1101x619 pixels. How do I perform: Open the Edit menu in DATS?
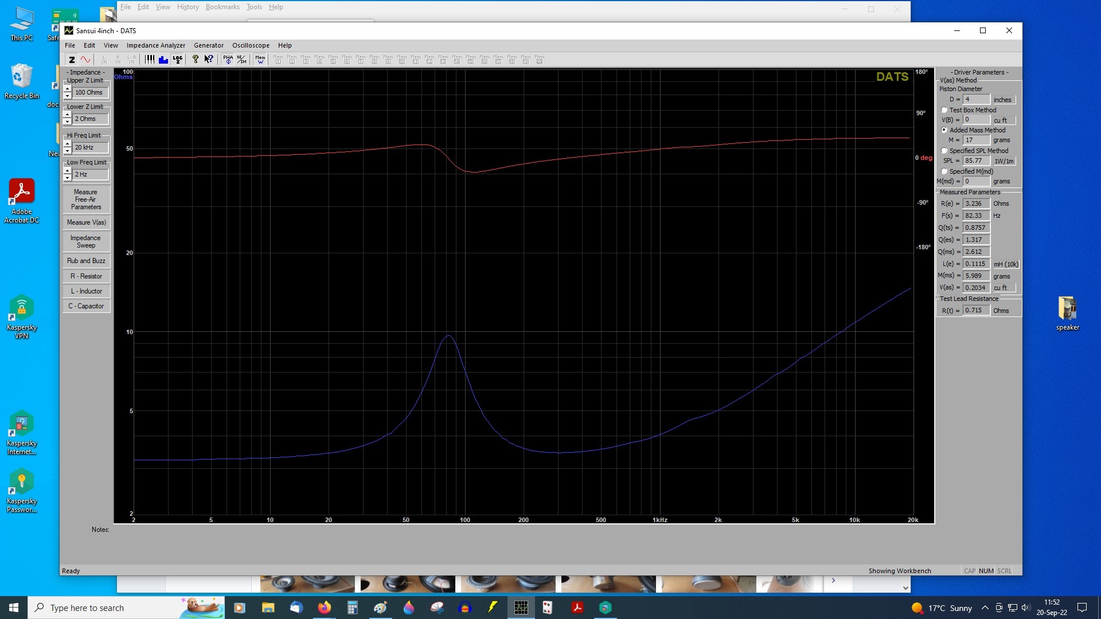click(x=89, y=45)
